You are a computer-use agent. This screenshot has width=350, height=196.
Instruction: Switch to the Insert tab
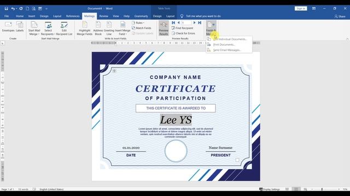(x=32, y=16)
